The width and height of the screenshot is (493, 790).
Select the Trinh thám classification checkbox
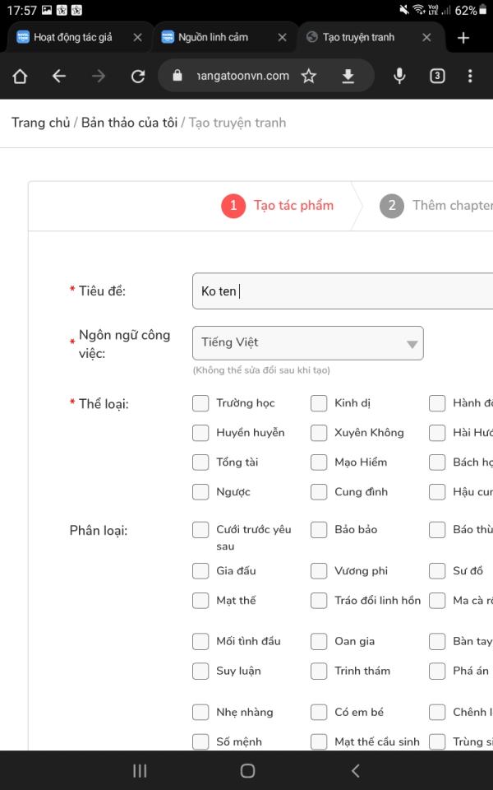coord(319,671)
